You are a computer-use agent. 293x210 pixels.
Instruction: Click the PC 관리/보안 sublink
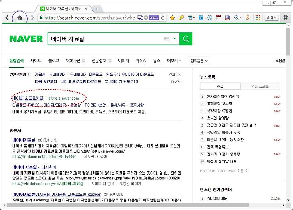pyautogui.click(x=95, y=105)
